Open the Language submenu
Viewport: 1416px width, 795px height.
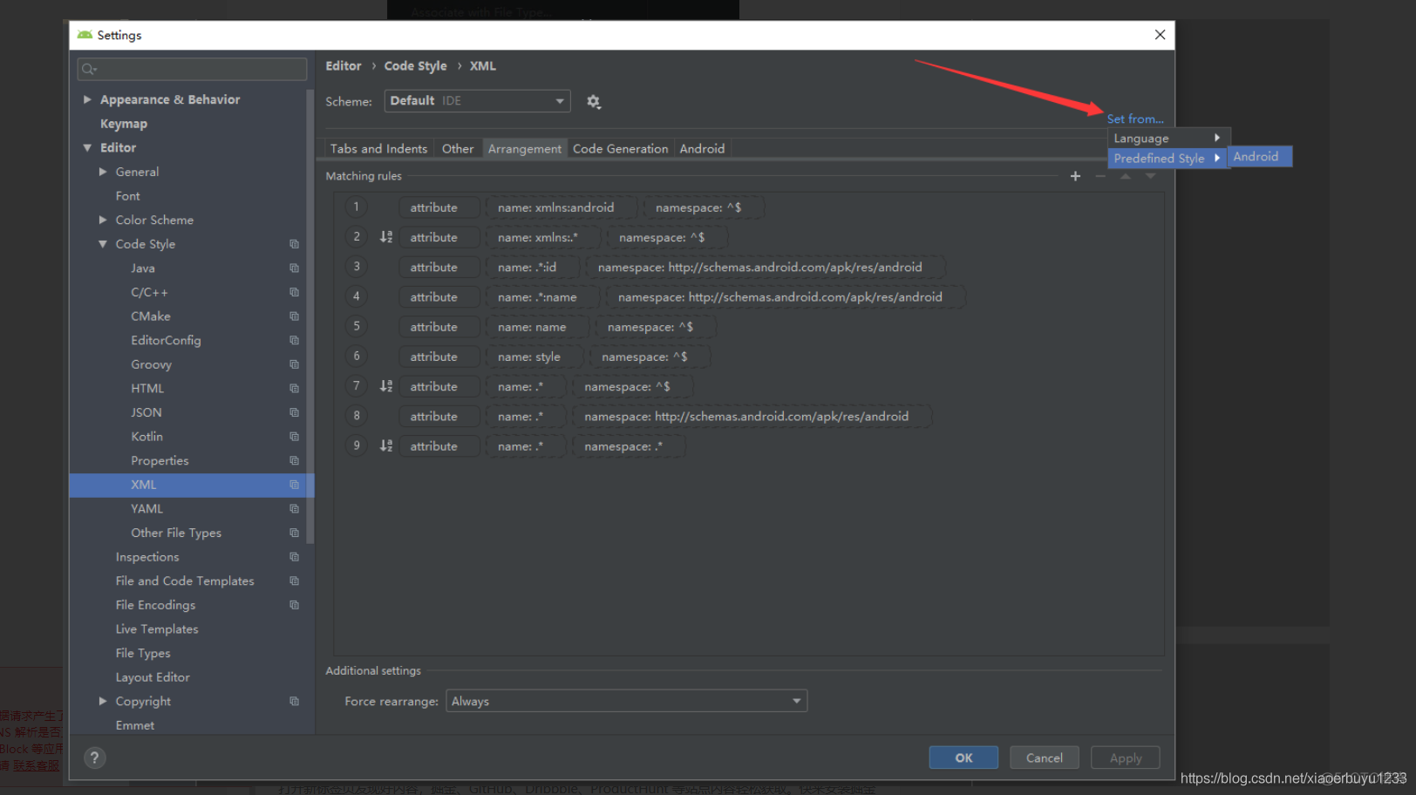coord(1168,138)
